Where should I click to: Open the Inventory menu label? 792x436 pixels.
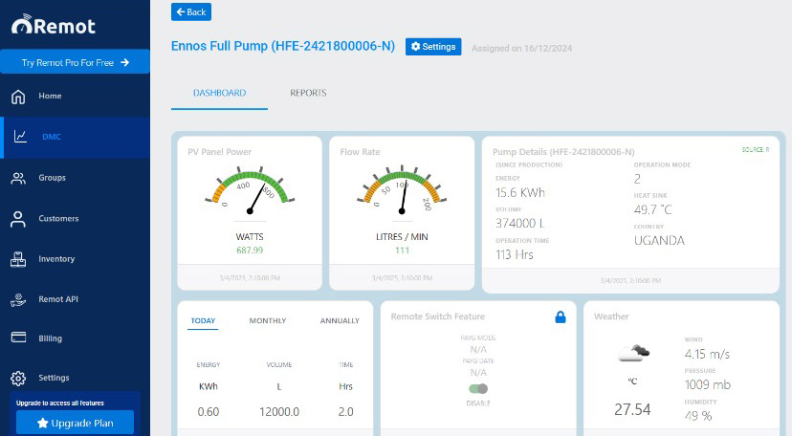pyautogui.click(x=56, y=259)
